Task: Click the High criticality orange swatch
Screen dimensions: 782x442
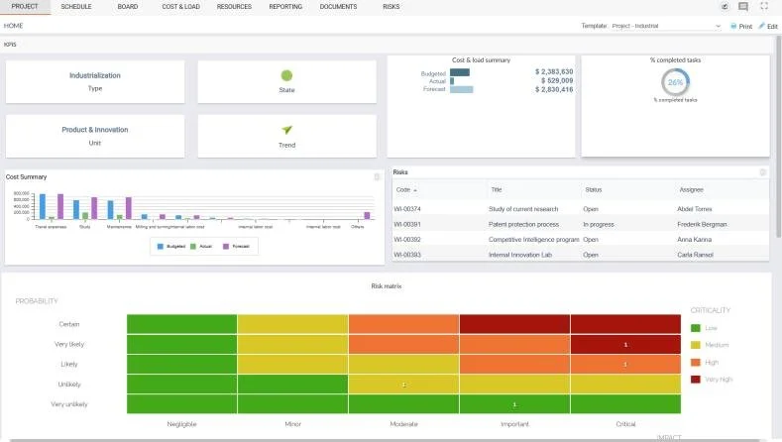Action: (x=695, y=362)
